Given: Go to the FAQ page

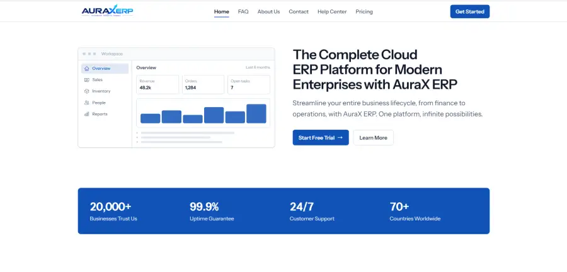Looking at the screenshot, I should coord(243,11).
